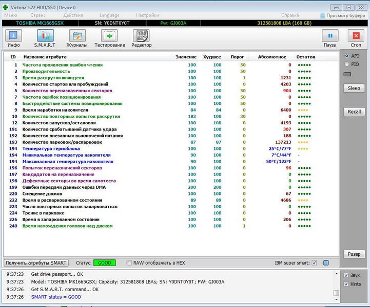Open Просмотр буфера buffer view
The height and width of the screenshot is (307, 370).
pos(343,16)
